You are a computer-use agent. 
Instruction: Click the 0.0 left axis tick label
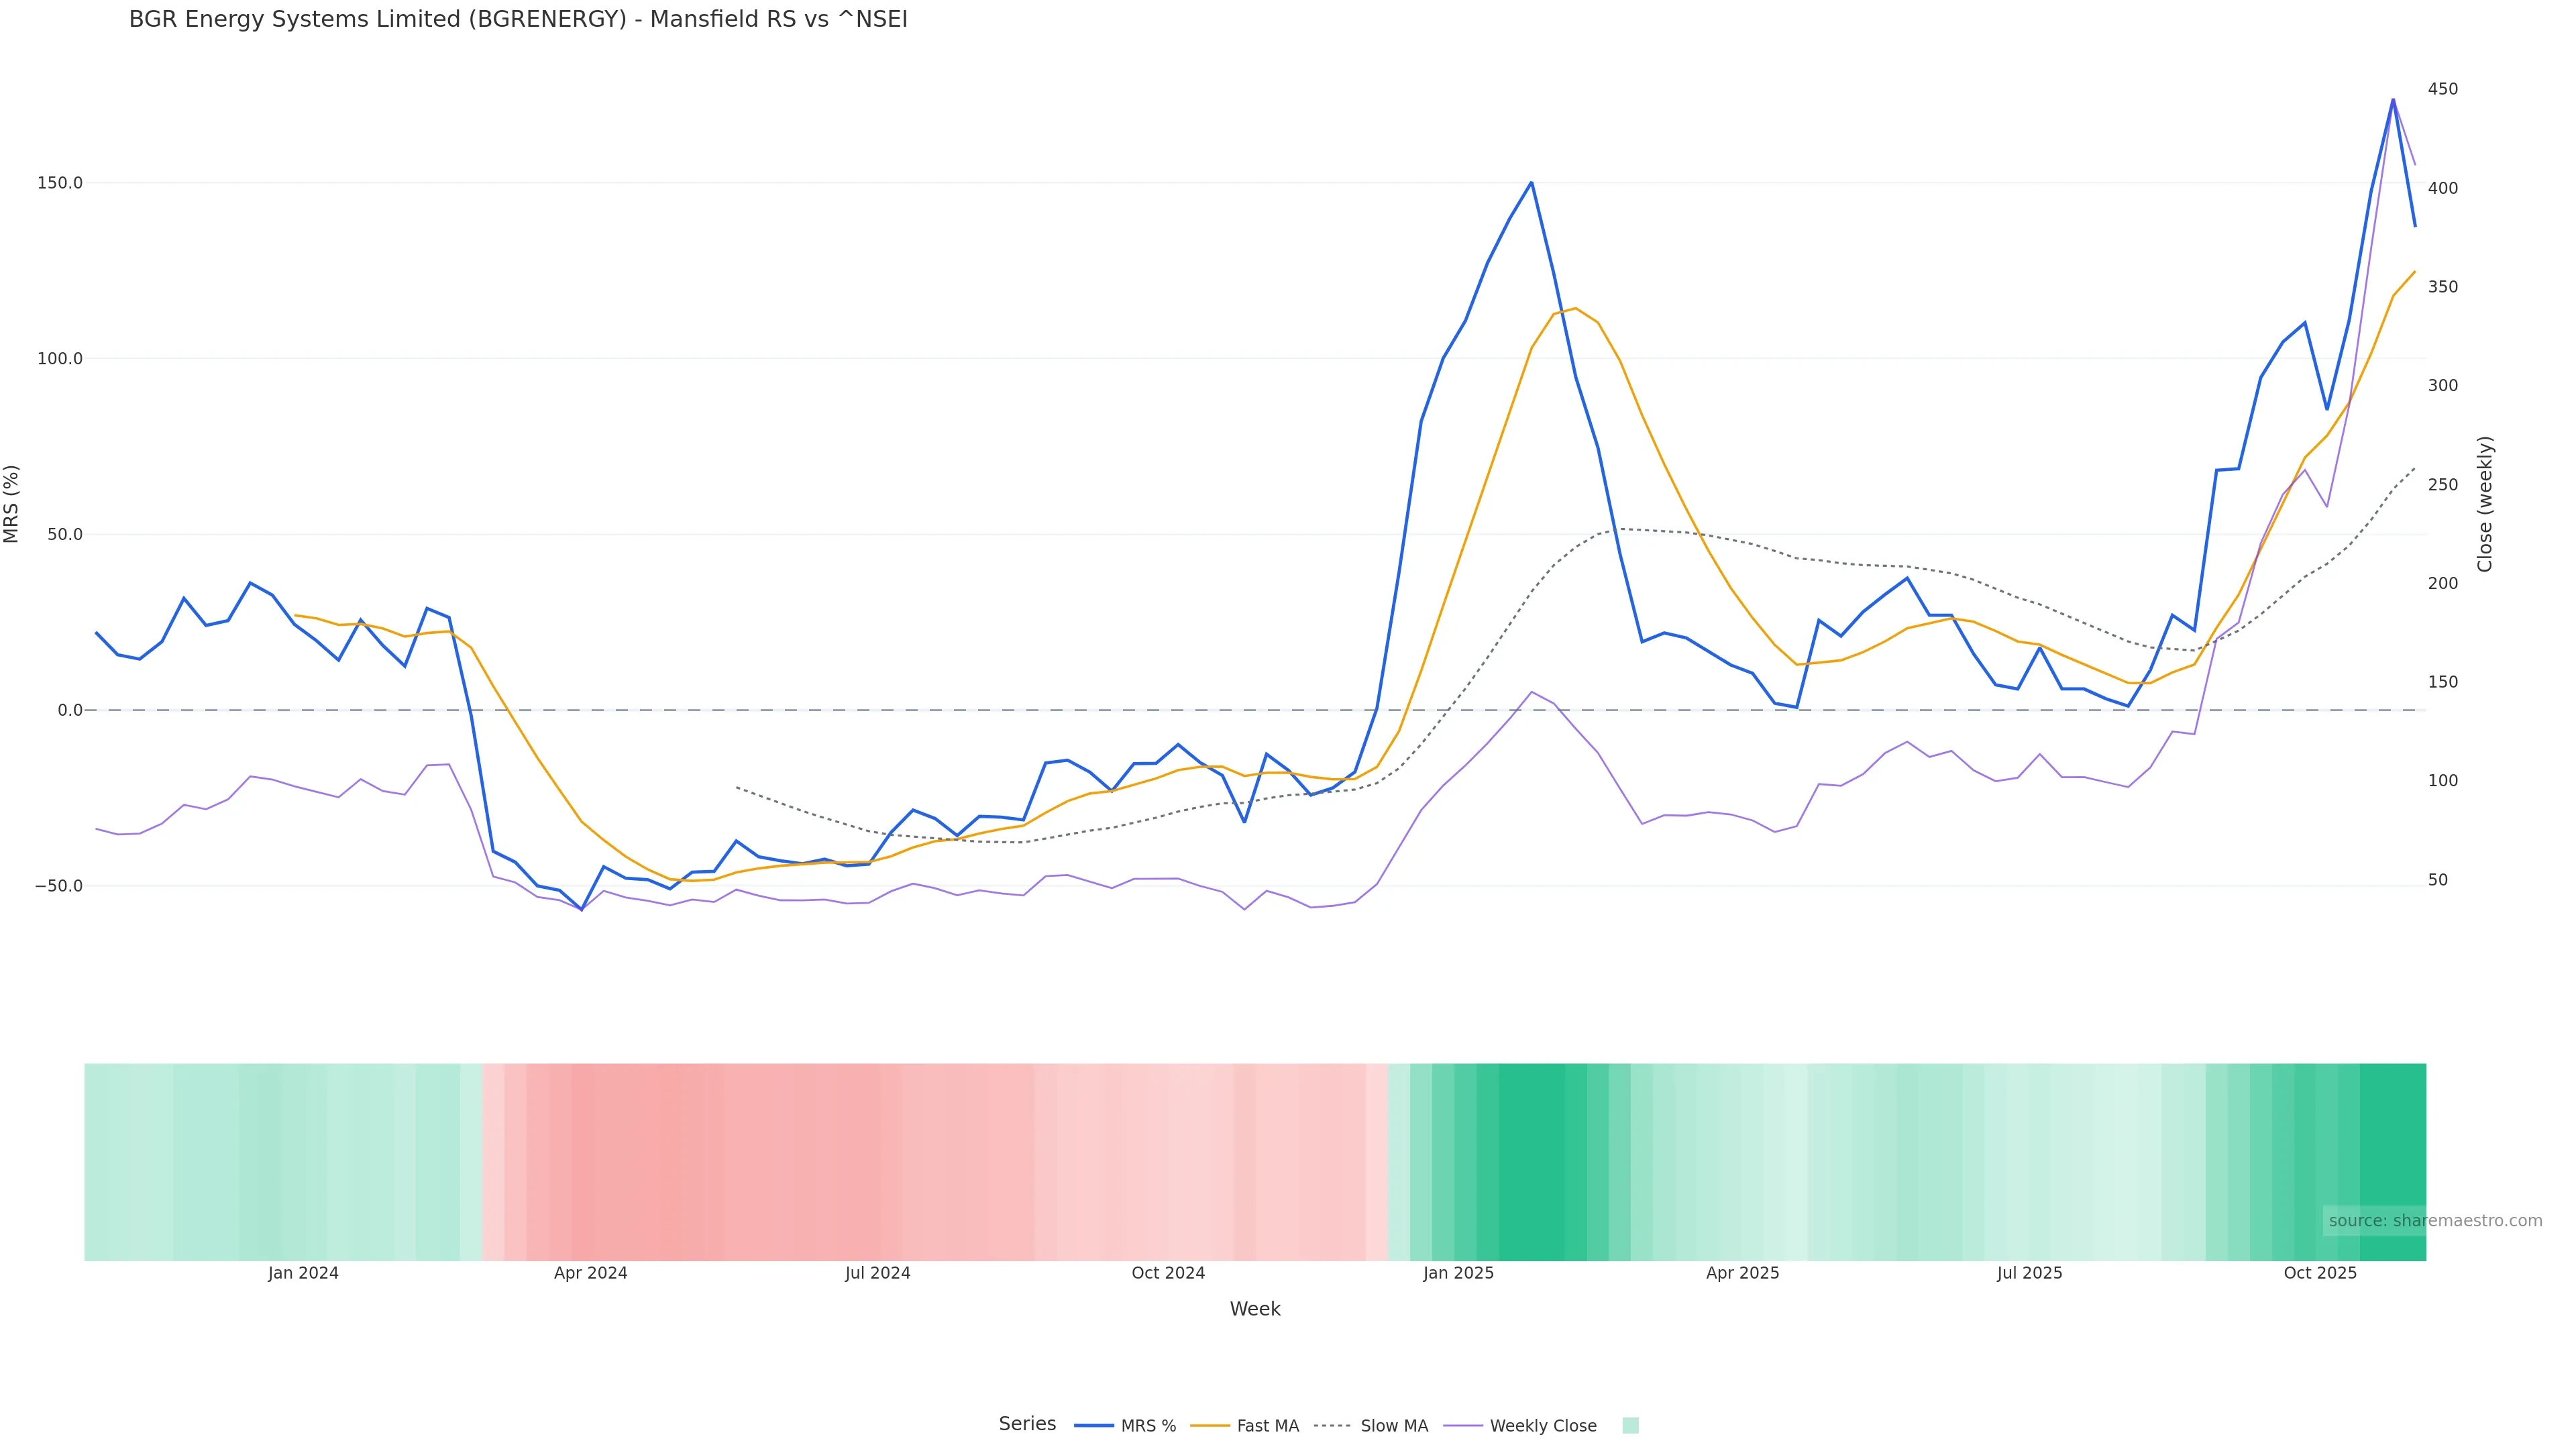tap(70, 711)
